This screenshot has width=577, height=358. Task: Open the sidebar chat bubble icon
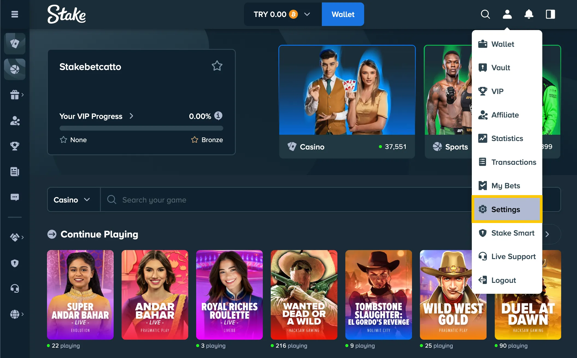(15, 197)
